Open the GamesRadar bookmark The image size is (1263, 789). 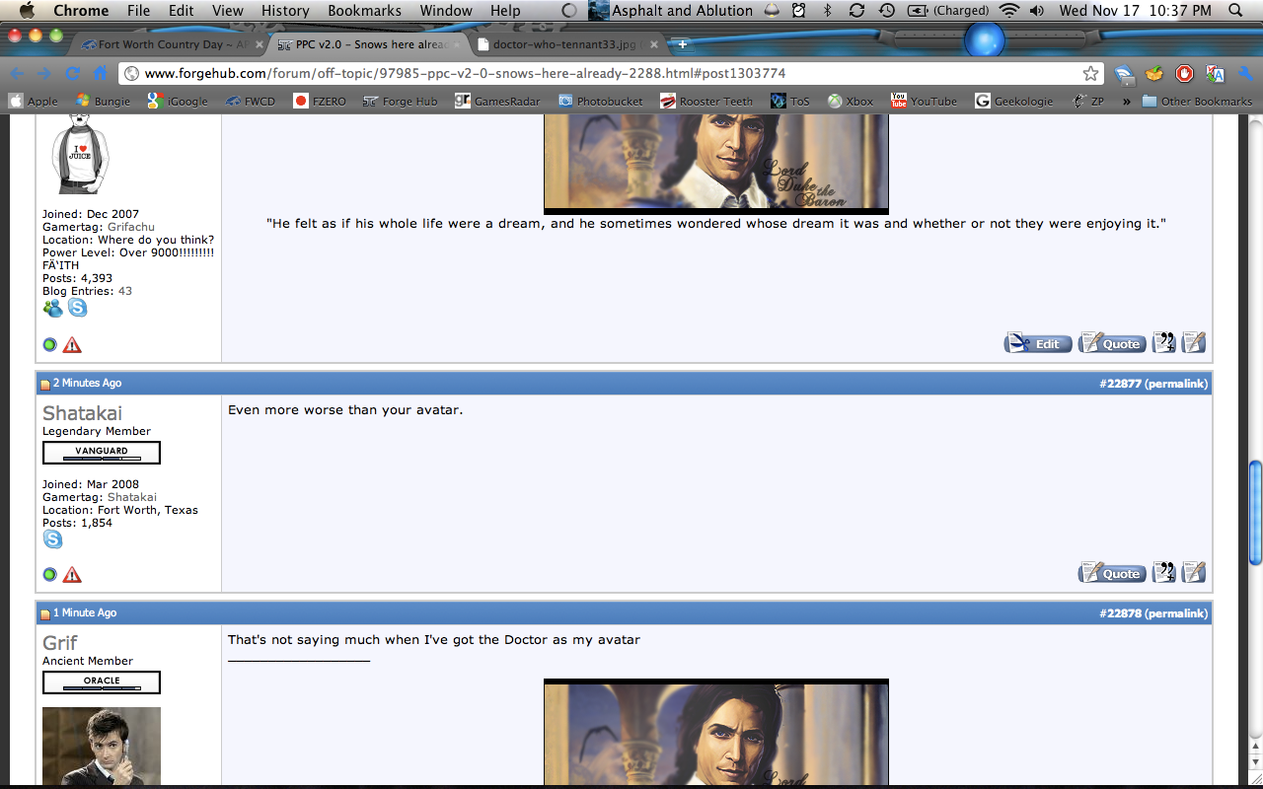click(x=497, y=101)
